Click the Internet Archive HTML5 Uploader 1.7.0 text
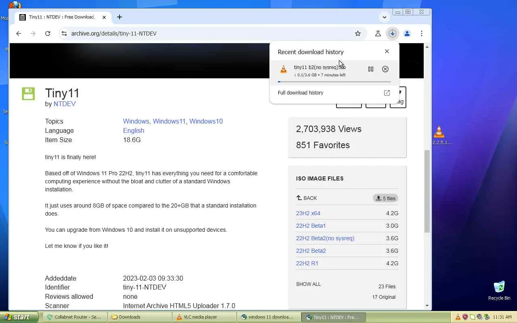Image resolution: width=517 pixels, height=323 pixels. [179, 306]
